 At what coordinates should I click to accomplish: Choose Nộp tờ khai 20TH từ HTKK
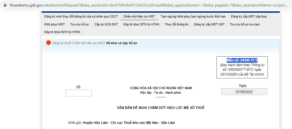coord(141,24)
